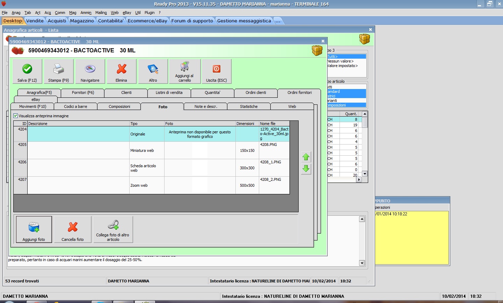Viewport: 503px width, 303px height.
Task: Open the Navigatore compass button
Action: (90, 71)
